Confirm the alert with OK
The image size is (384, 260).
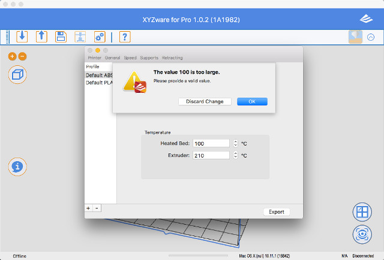[252, 101]
